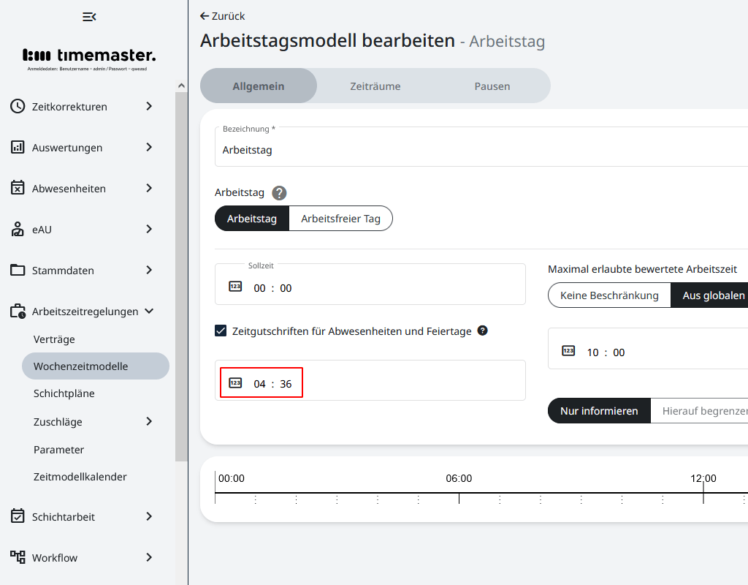Click help icon next to Zeitgutschriften

[x=482, y=331]
